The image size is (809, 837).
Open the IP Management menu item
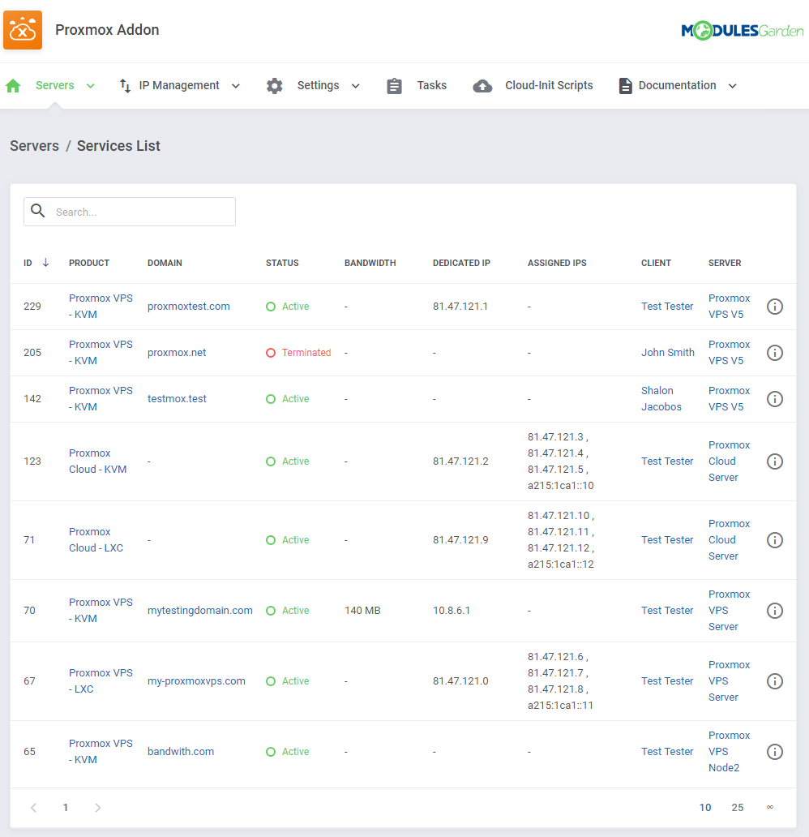pos(179,85)
